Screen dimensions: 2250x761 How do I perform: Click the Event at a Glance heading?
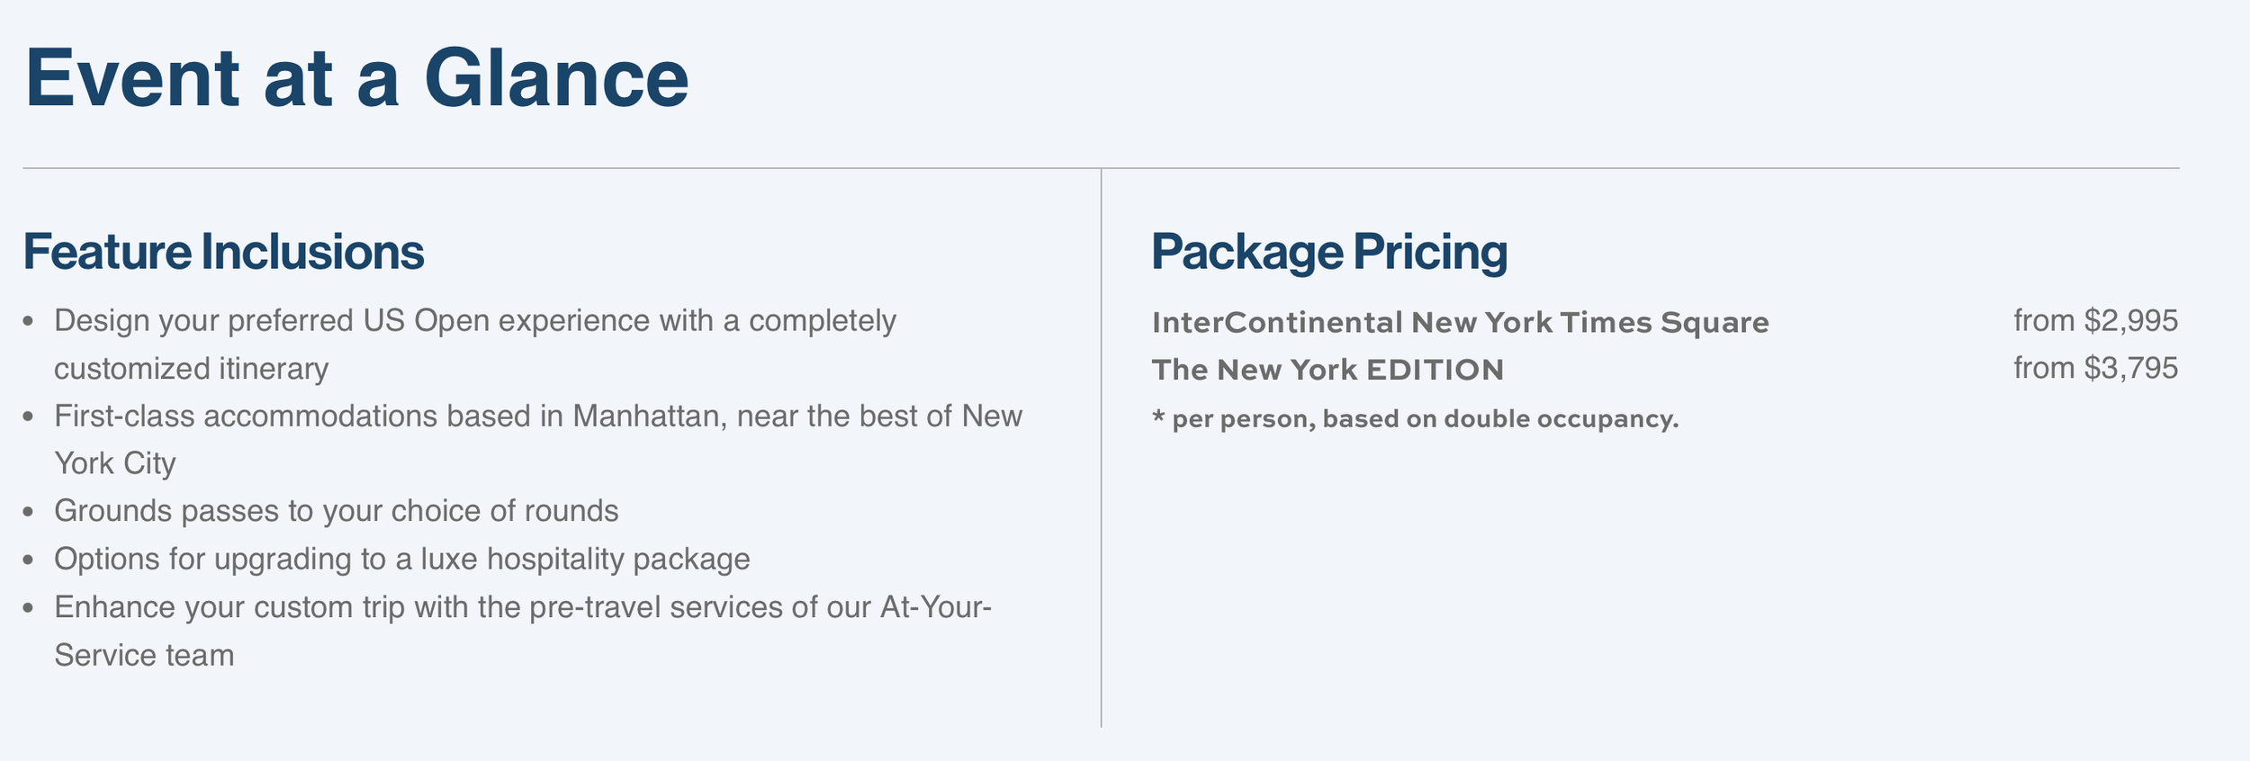pyautogui.click(x=356, y=78)
